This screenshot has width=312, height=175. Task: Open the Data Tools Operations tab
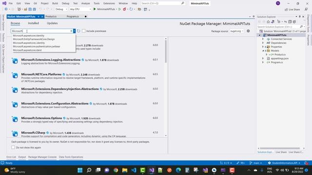[71, 157]
